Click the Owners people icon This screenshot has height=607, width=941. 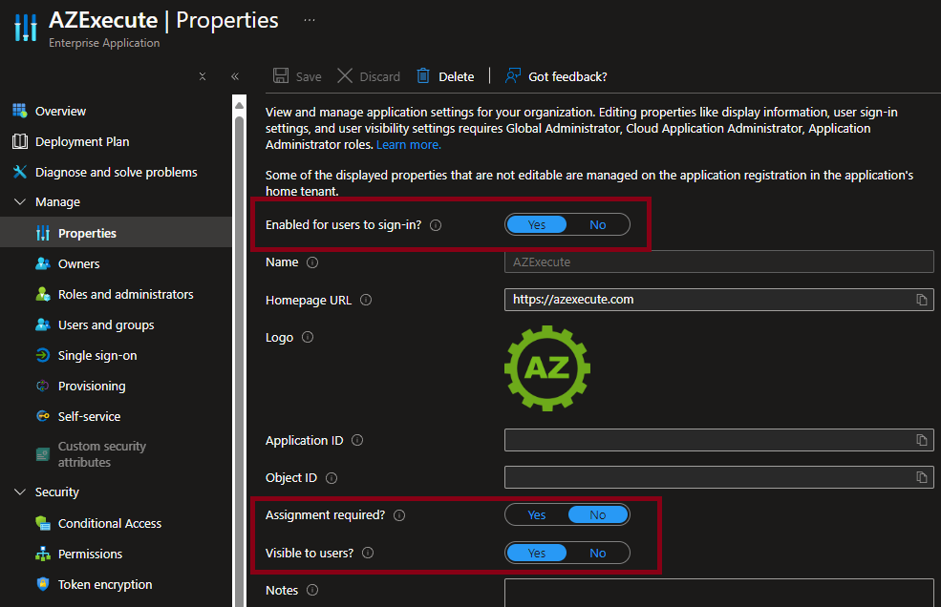[43, 264]
